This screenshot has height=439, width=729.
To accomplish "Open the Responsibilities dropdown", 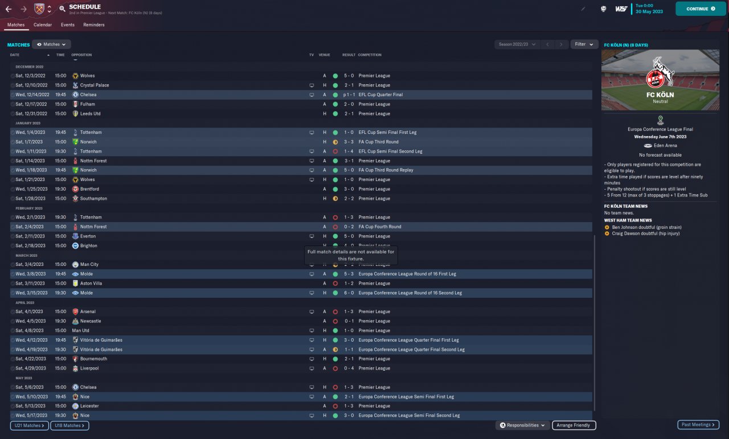I will 522,425.
